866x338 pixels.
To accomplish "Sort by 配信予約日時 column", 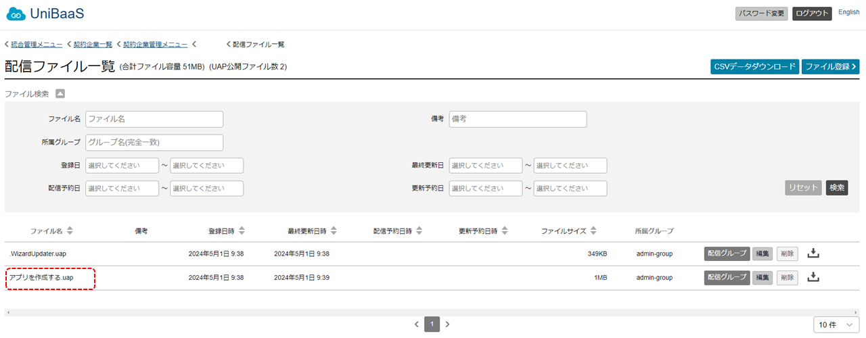I will pos(419,231).
